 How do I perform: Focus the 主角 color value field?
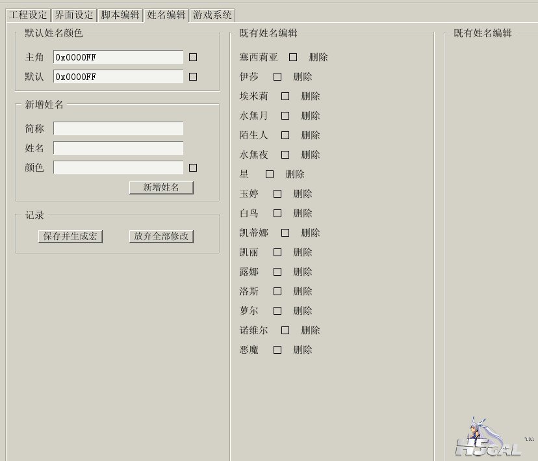point(118,57)
